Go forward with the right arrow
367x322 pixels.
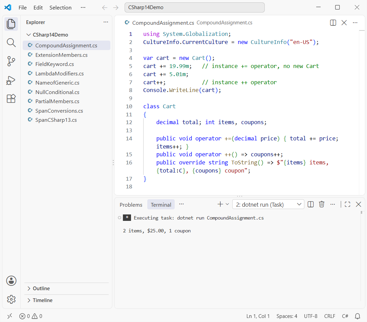(116, 8)
